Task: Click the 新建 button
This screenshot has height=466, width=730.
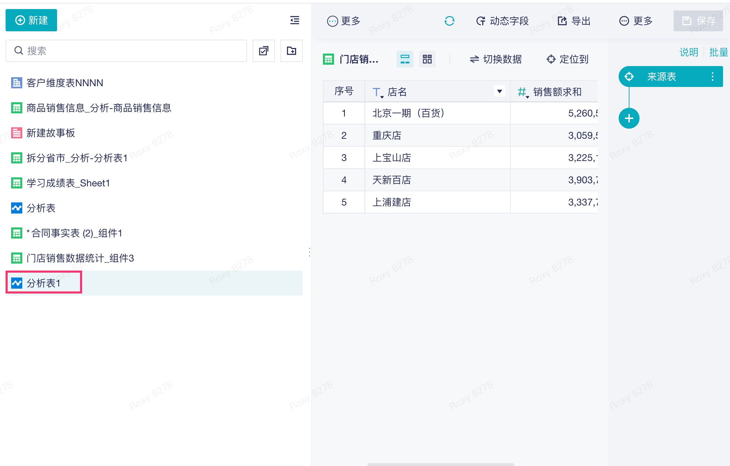Action: coord(31,20)
